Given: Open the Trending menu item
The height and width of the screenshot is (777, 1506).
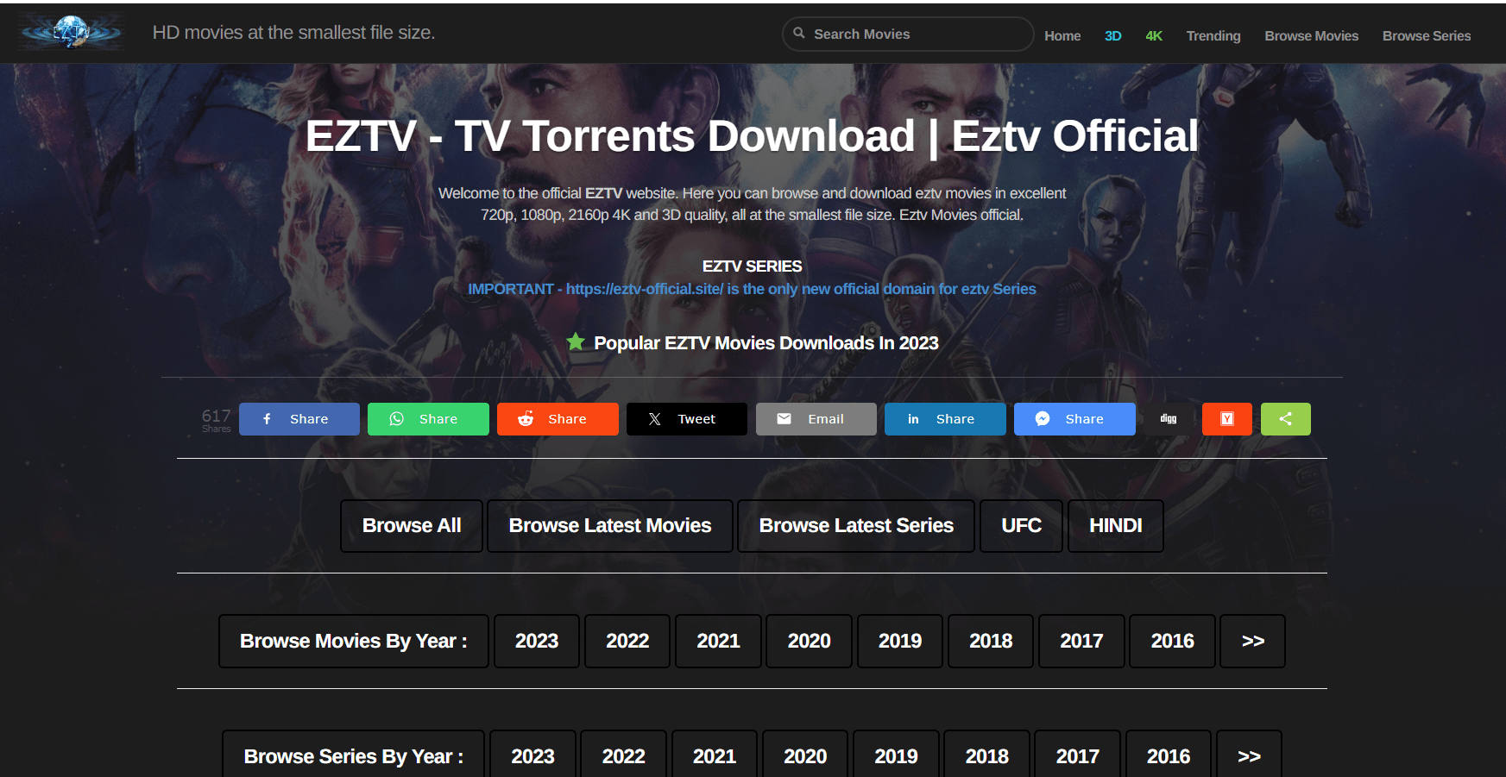Looking at the screenshot, I should [x=1213, y=35].
